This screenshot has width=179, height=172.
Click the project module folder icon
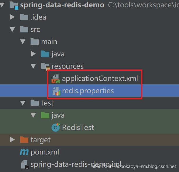pyautogui.click(x=14, y=6)
